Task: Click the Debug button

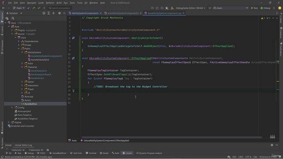Action: pyautogui.click(x=265, y=8)
